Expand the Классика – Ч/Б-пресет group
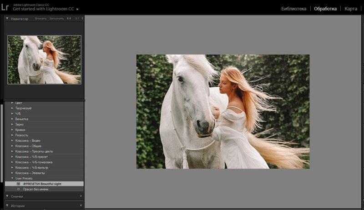Screen dimensions: 364x210 tap(12, 157)
